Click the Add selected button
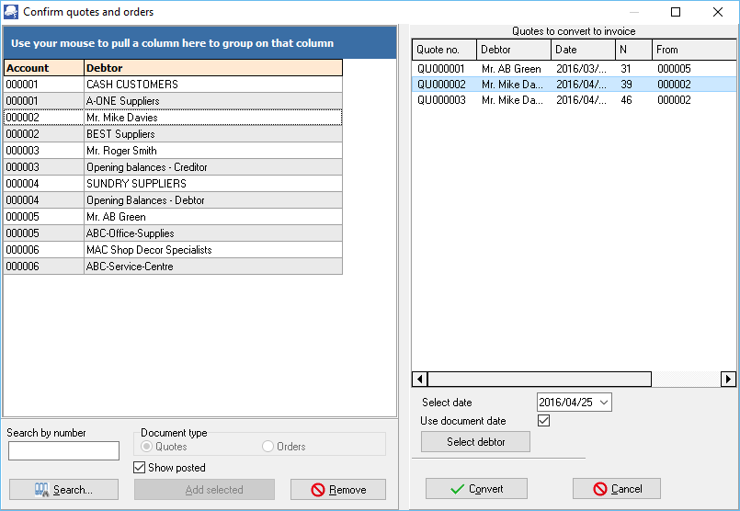This screenshot has height=511, width=740. coord(204,490)
